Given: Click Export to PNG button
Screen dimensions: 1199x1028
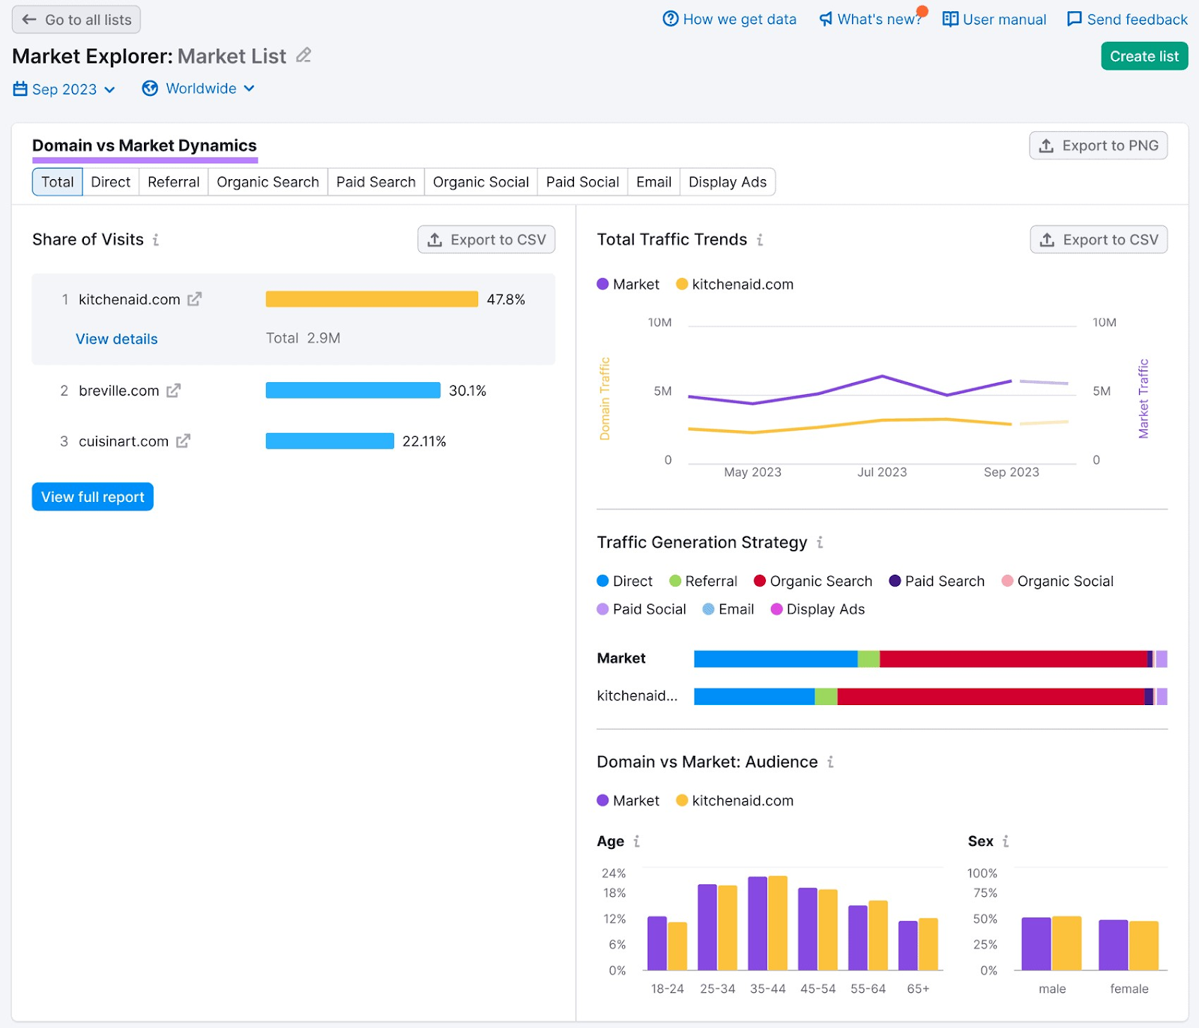Looking at the screenshot, I should (x=1099, y=145).
